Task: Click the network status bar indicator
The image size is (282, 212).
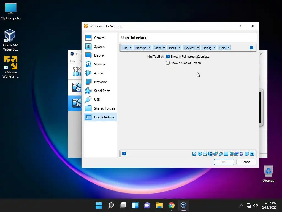Action: [x=215, y=153]
